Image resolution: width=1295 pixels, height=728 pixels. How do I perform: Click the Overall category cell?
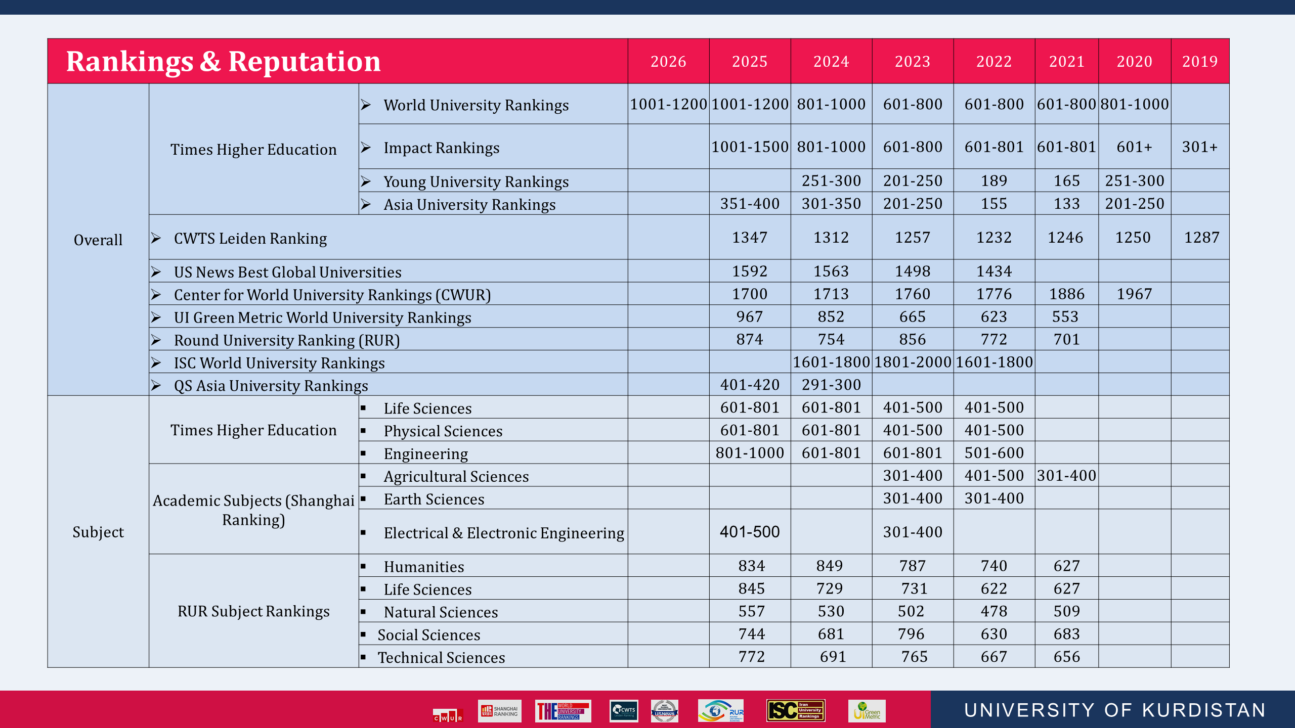click(98, 240)
